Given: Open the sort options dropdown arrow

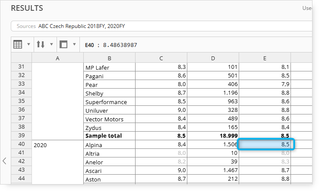Looking at the screenshot, I should [x=51, y=44].
